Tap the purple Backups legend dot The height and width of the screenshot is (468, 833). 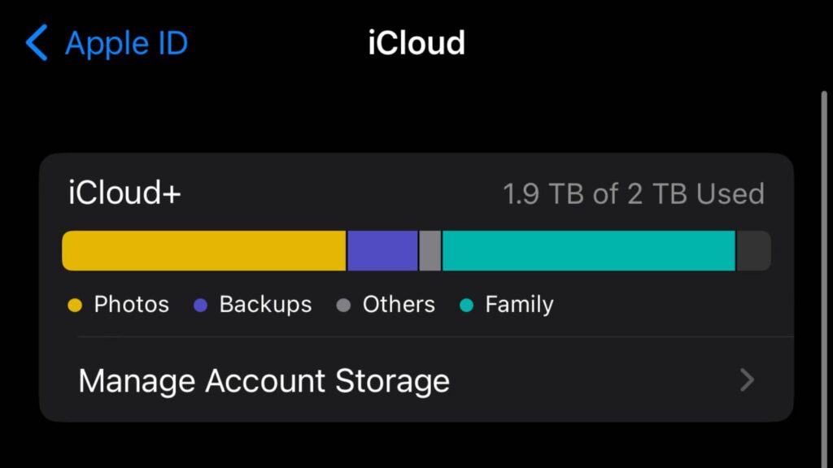point(201,305)
